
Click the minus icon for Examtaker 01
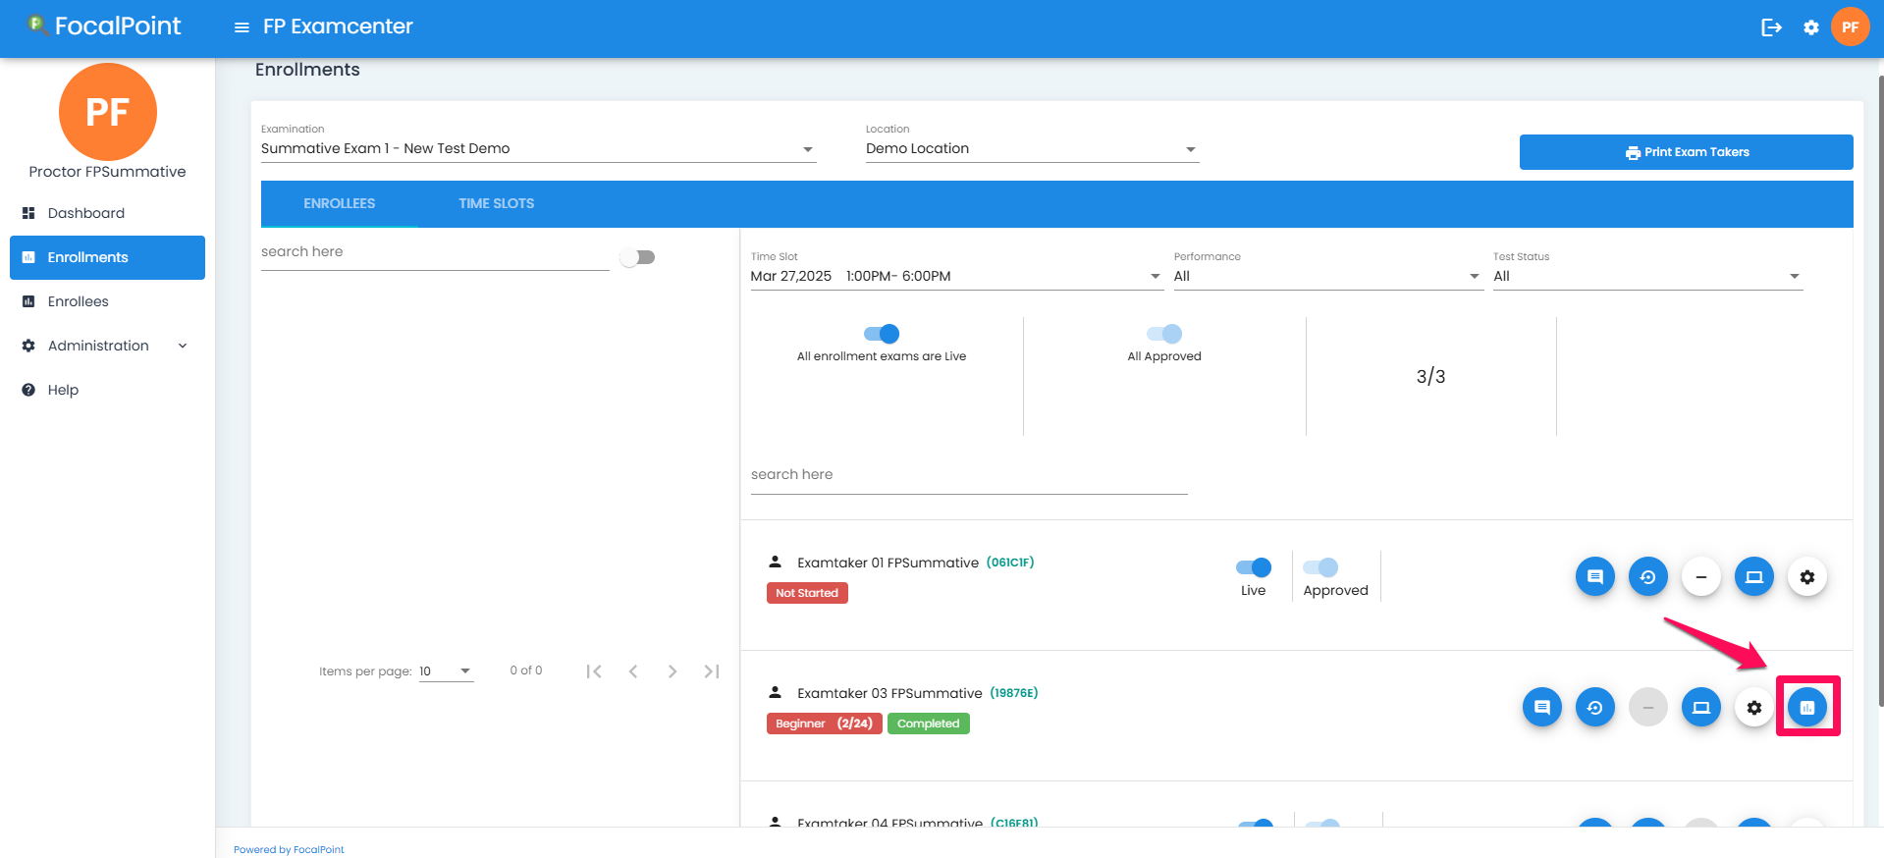tap(1700, 576)
